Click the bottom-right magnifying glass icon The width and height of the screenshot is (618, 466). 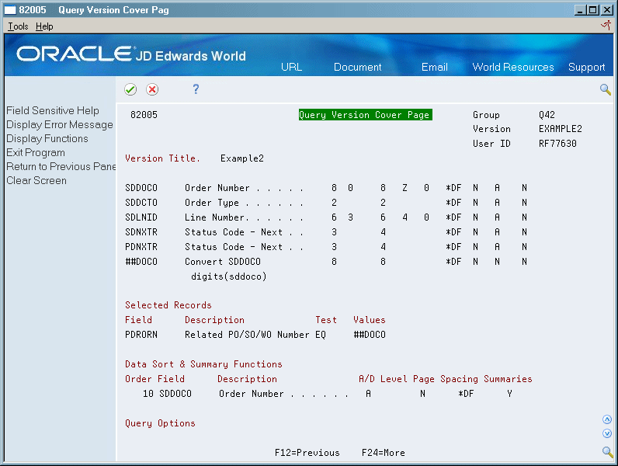coord(607,452)
